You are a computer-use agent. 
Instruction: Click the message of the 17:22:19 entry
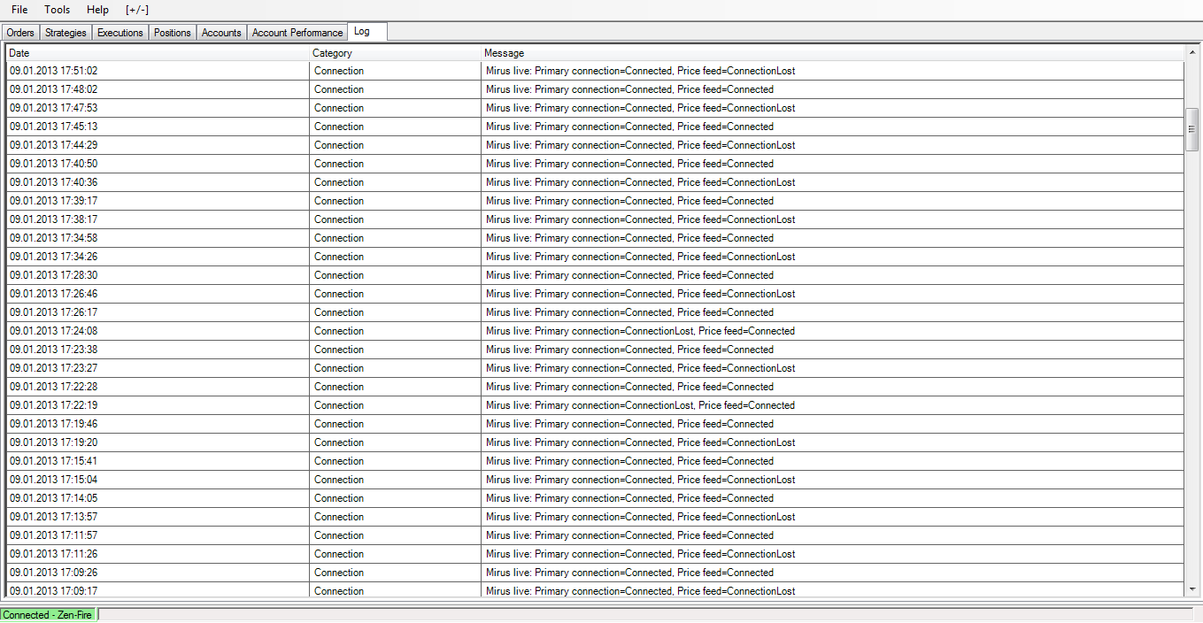(x=640, y=405)
